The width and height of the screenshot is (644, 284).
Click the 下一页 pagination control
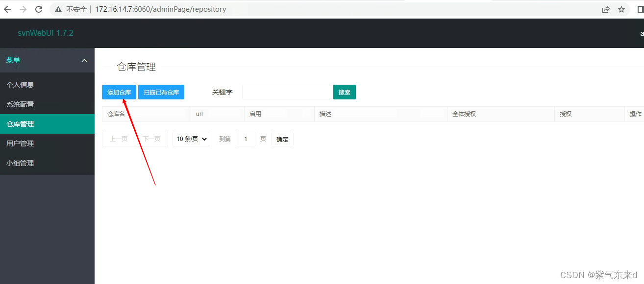tap(151, 139)
